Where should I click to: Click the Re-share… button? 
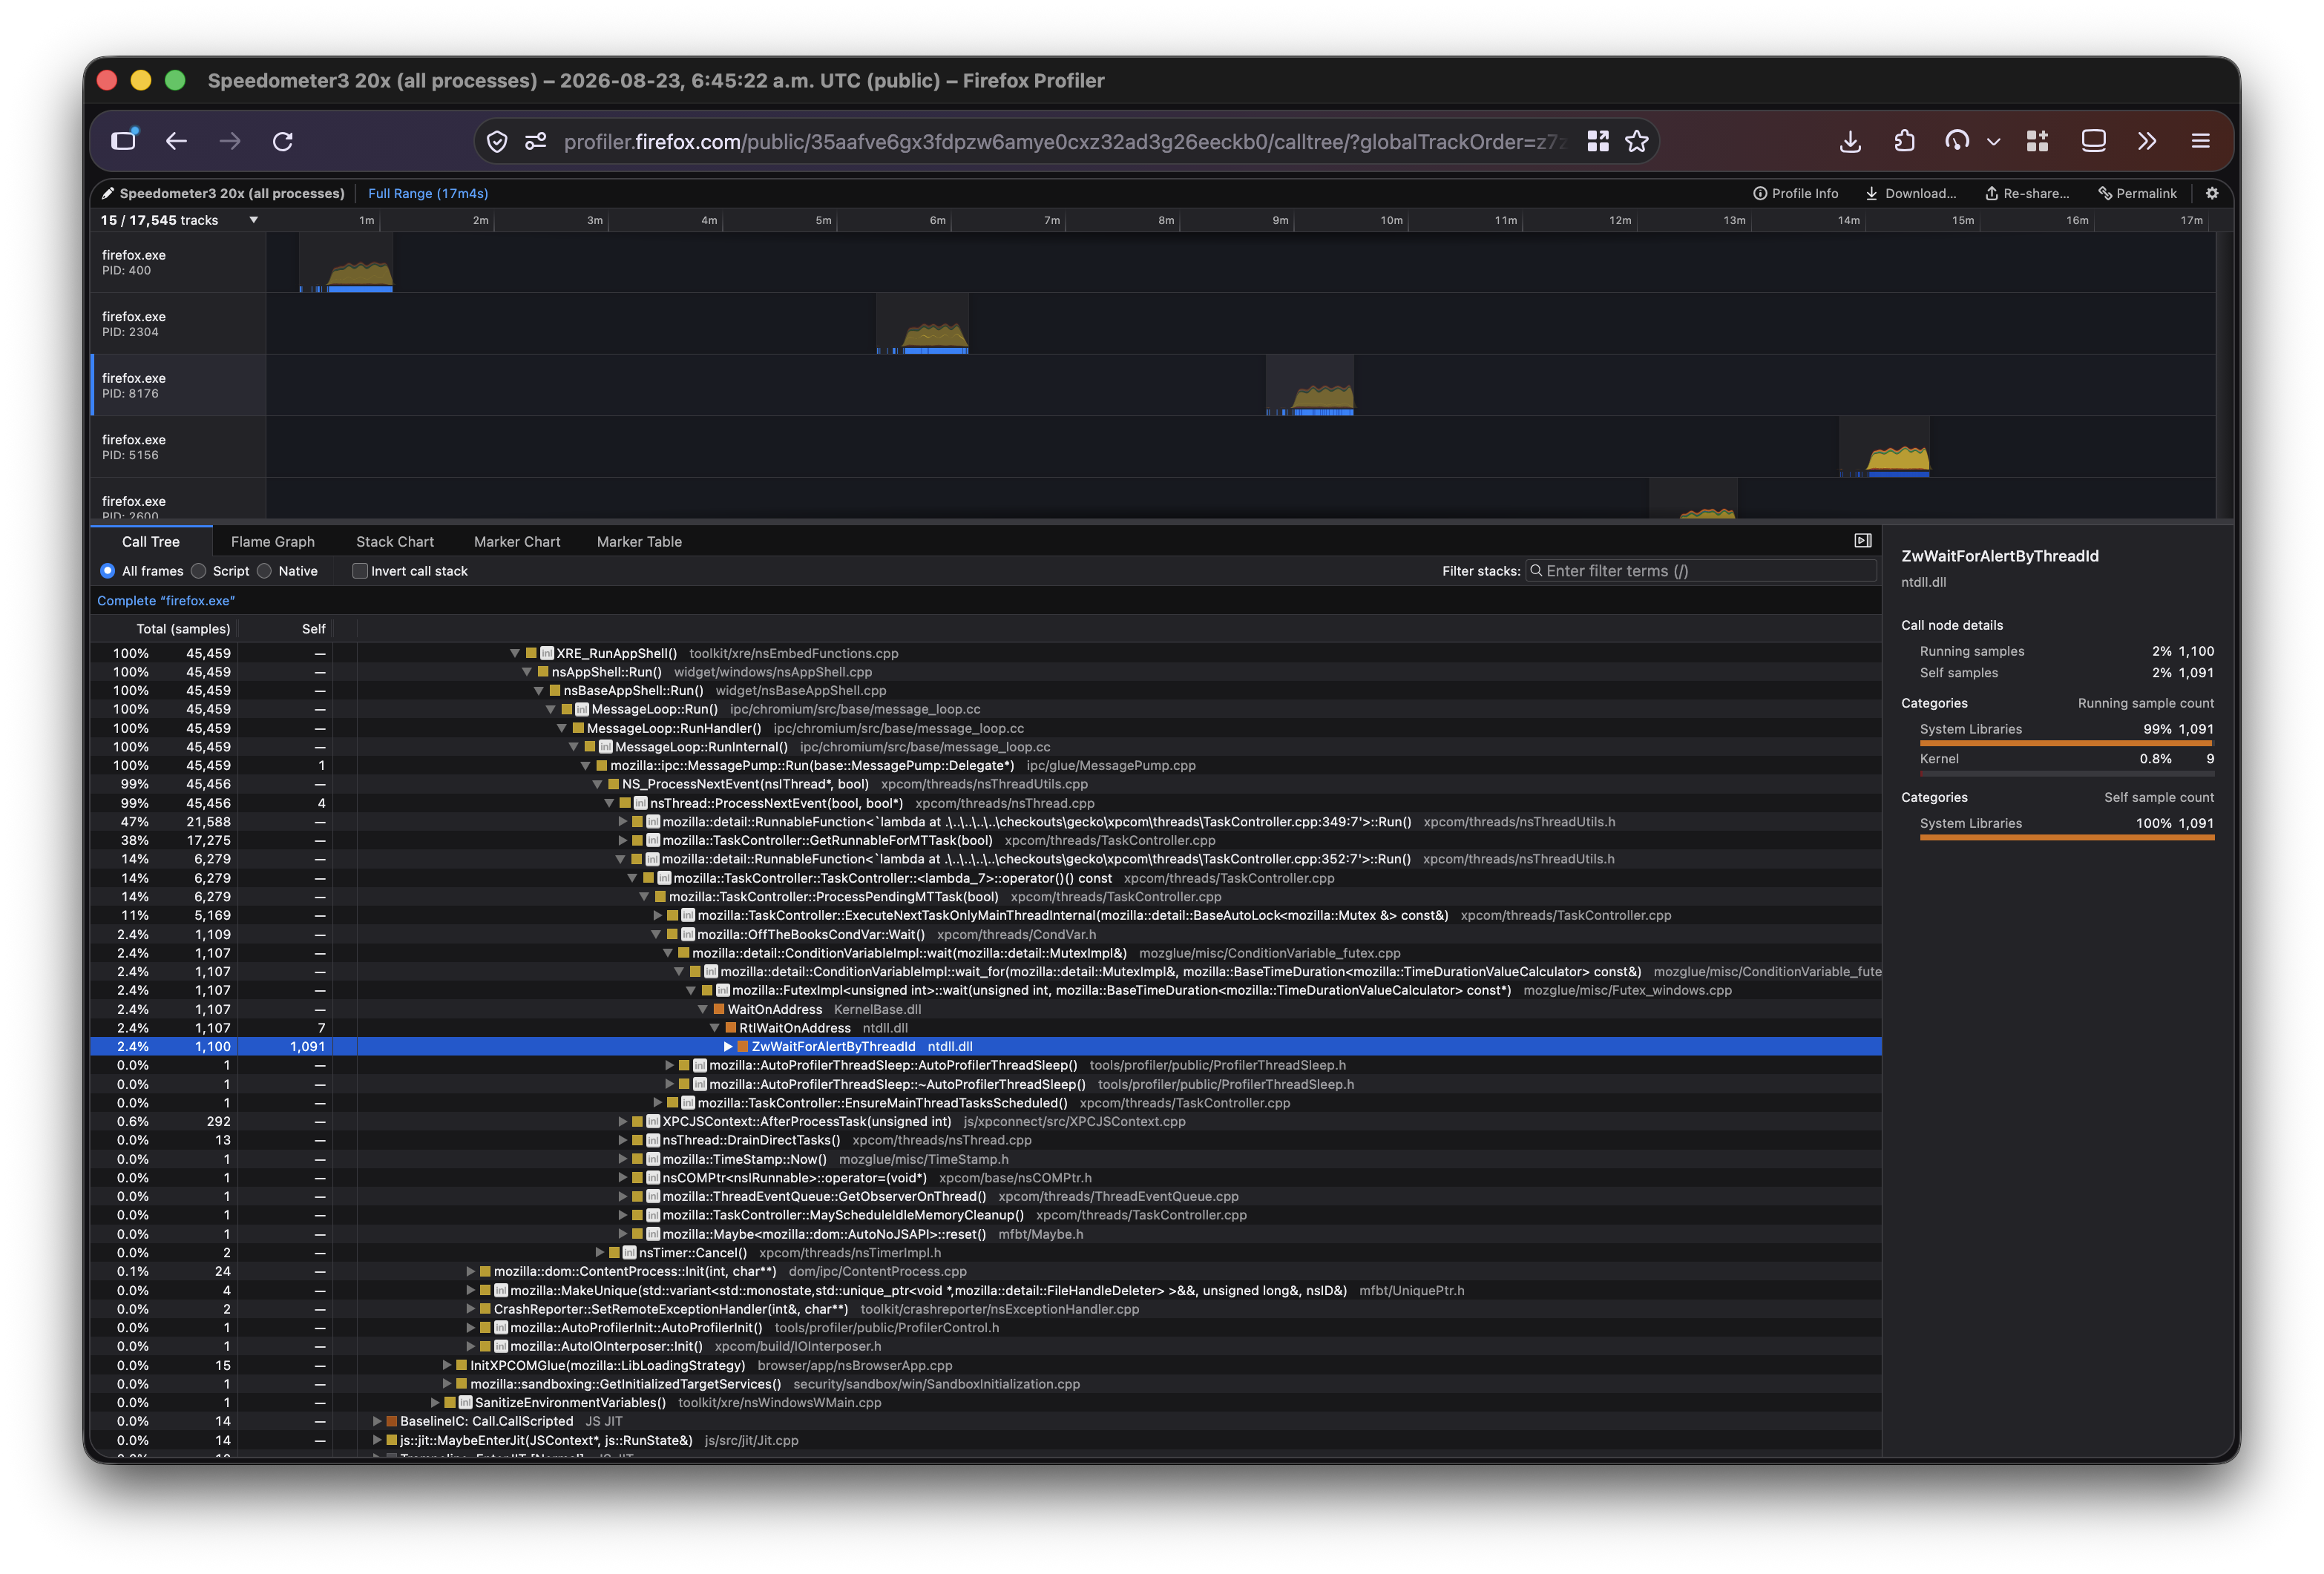tap(2027, 194)
